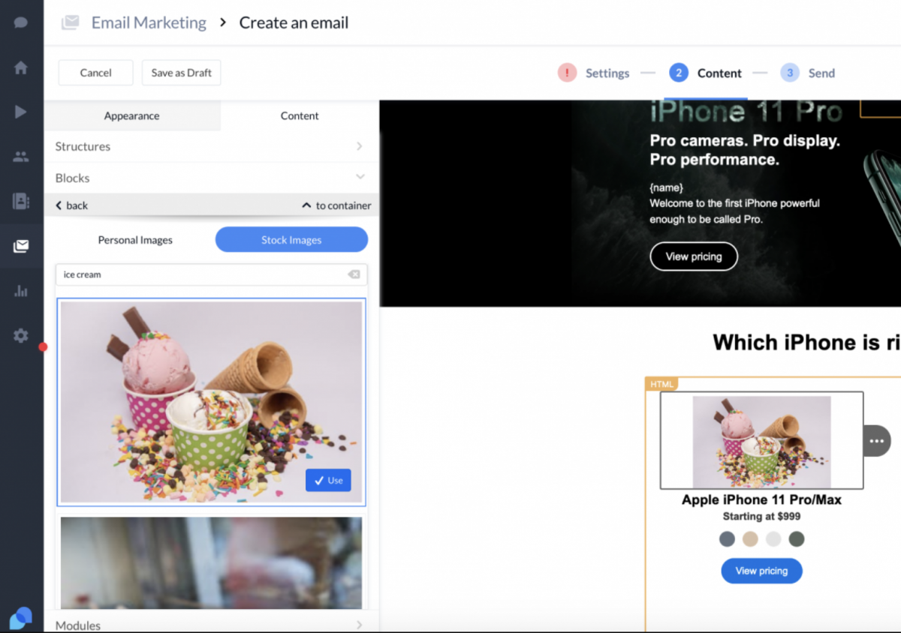Click the 'Starting at $999' text
The height and width of the screenshot is (633, 901).
[x=761, y=516]
